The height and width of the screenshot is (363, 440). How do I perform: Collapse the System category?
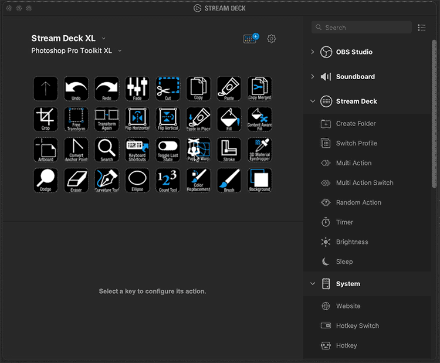pos(313,284)
